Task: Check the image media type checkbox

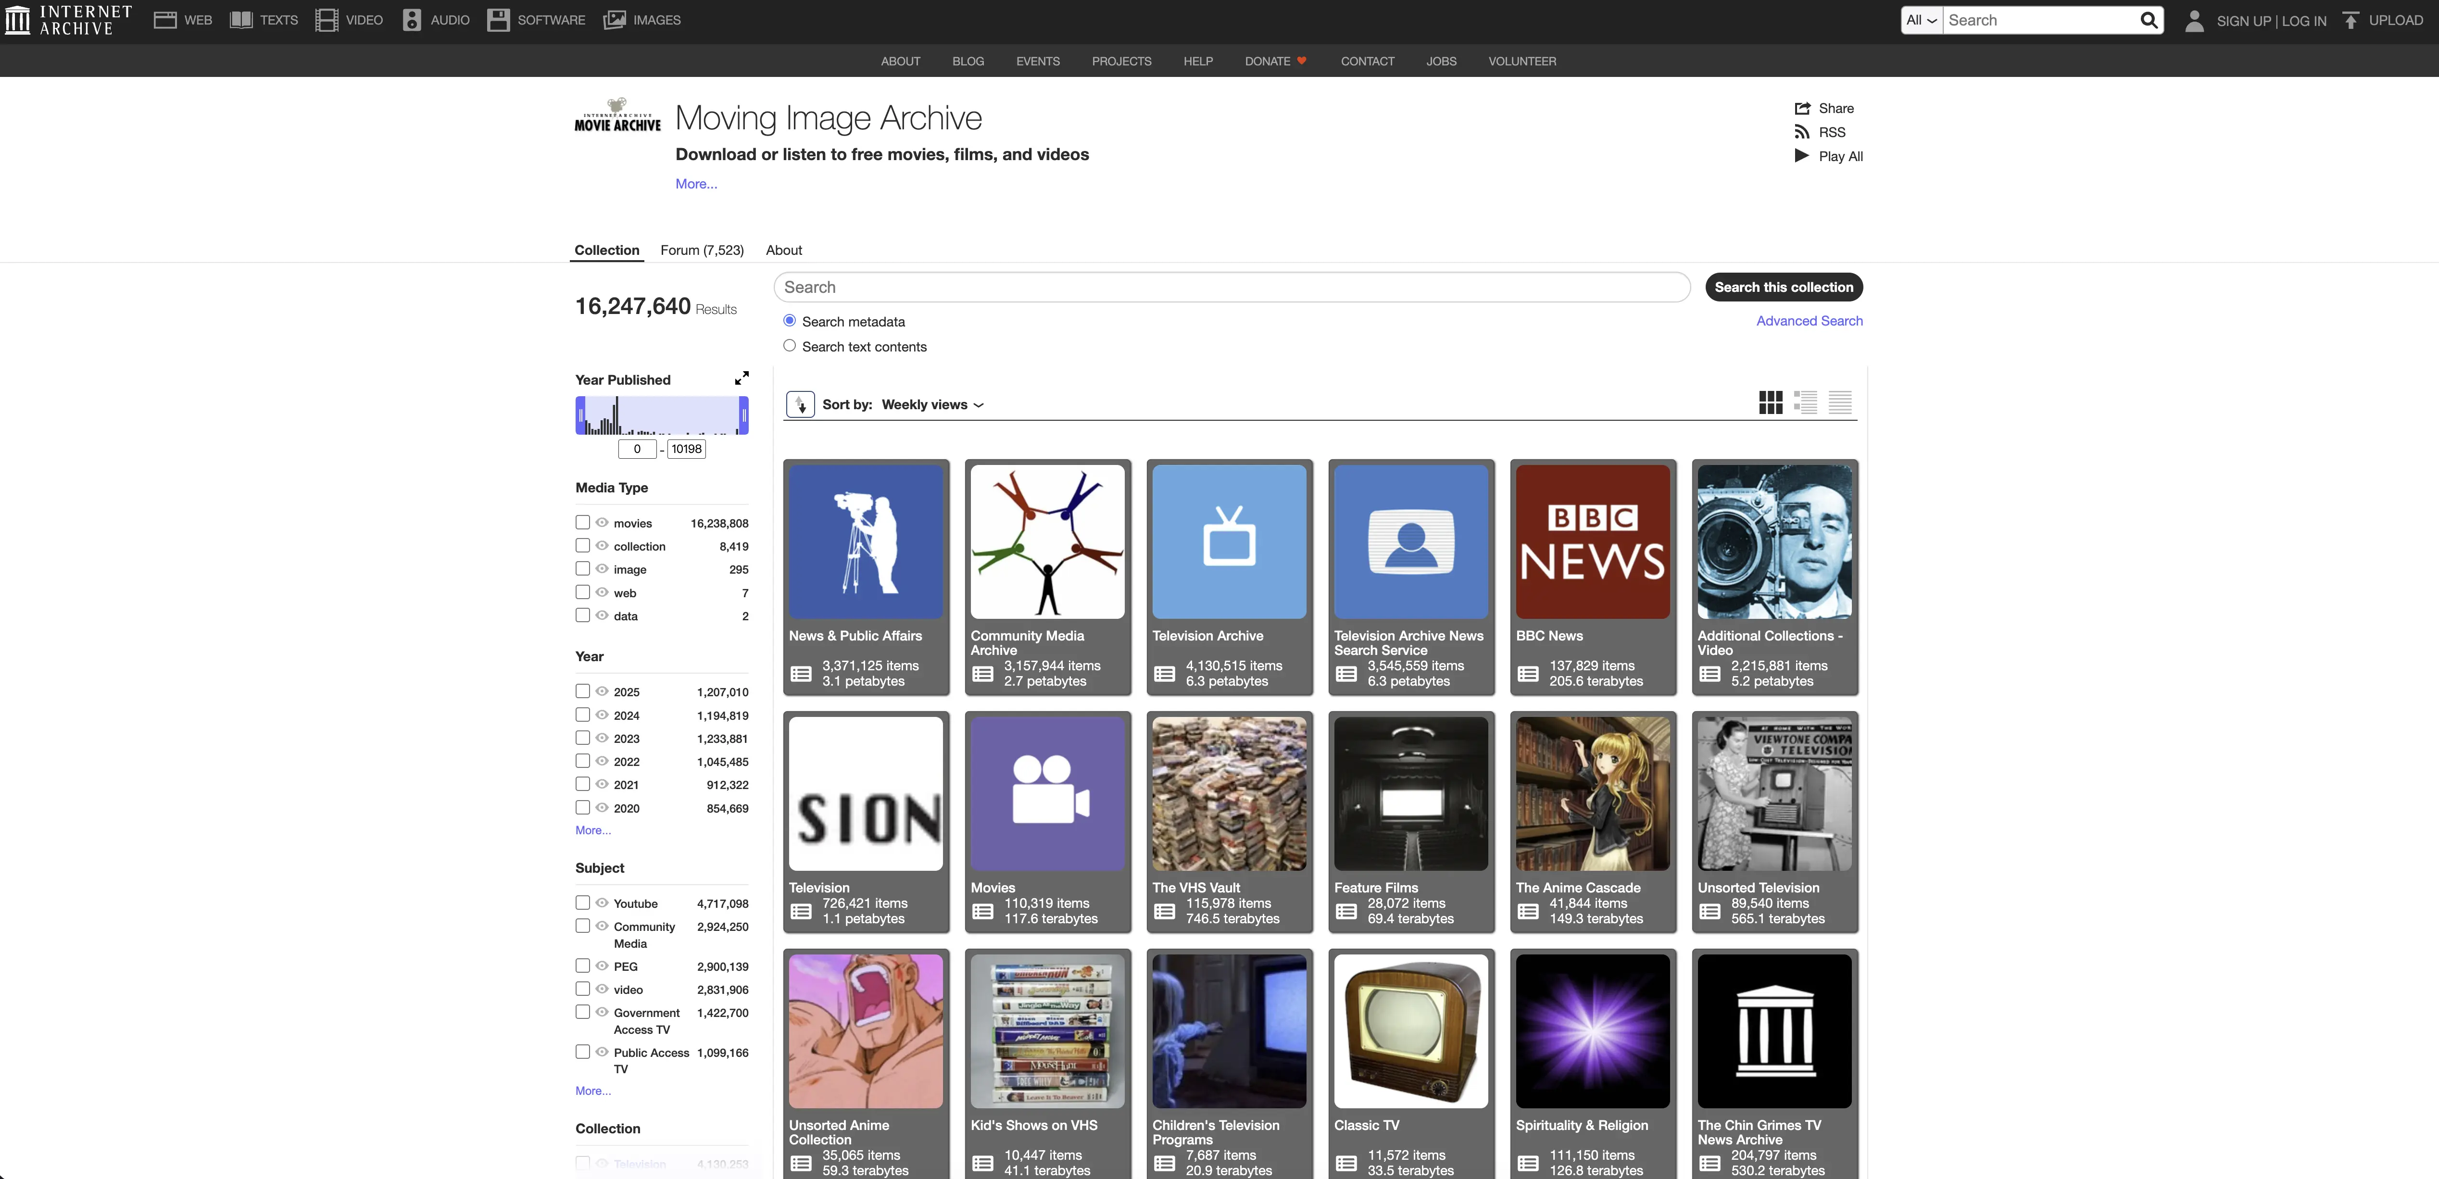Action: coord(583,569)
